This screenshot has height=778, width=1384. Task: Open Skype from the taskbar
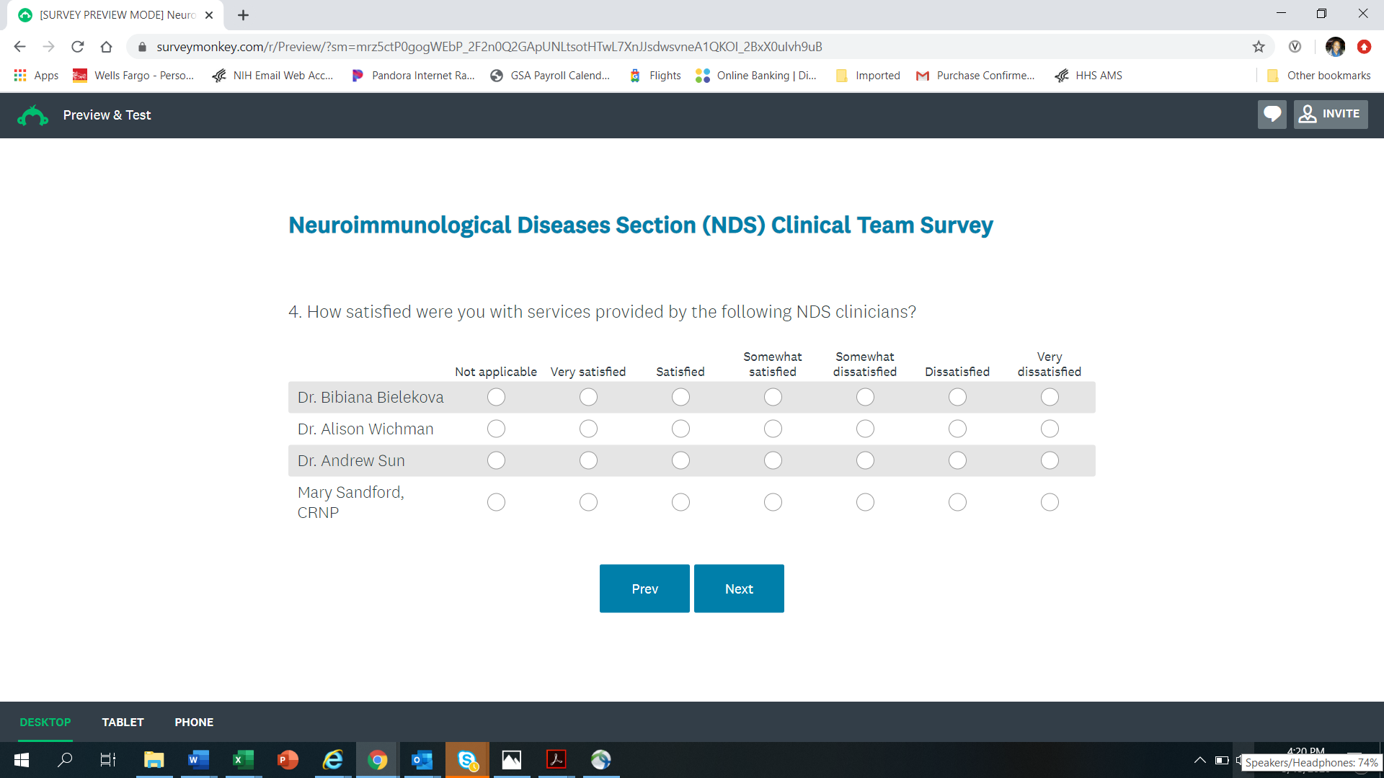[x=467, y=759]
